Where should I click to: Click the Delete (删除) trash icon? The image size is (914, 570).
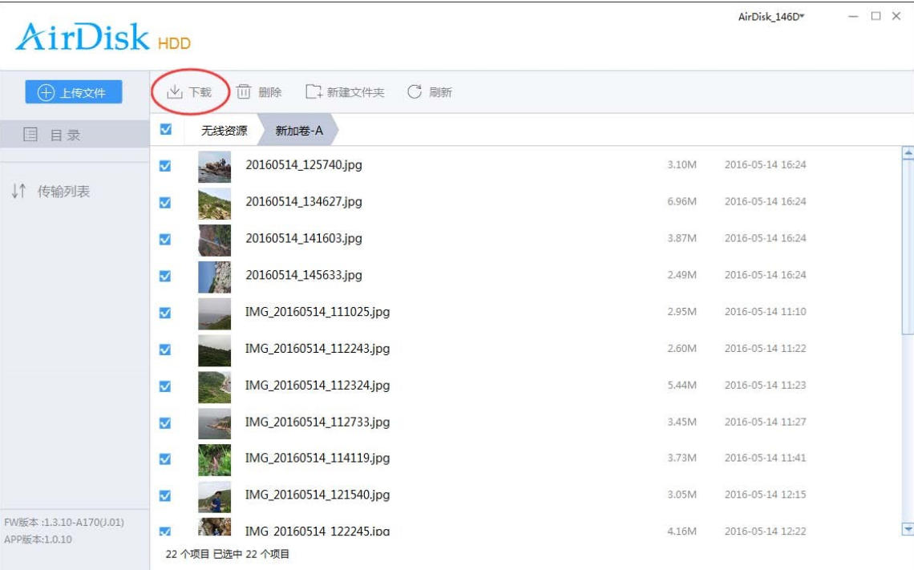244,92
